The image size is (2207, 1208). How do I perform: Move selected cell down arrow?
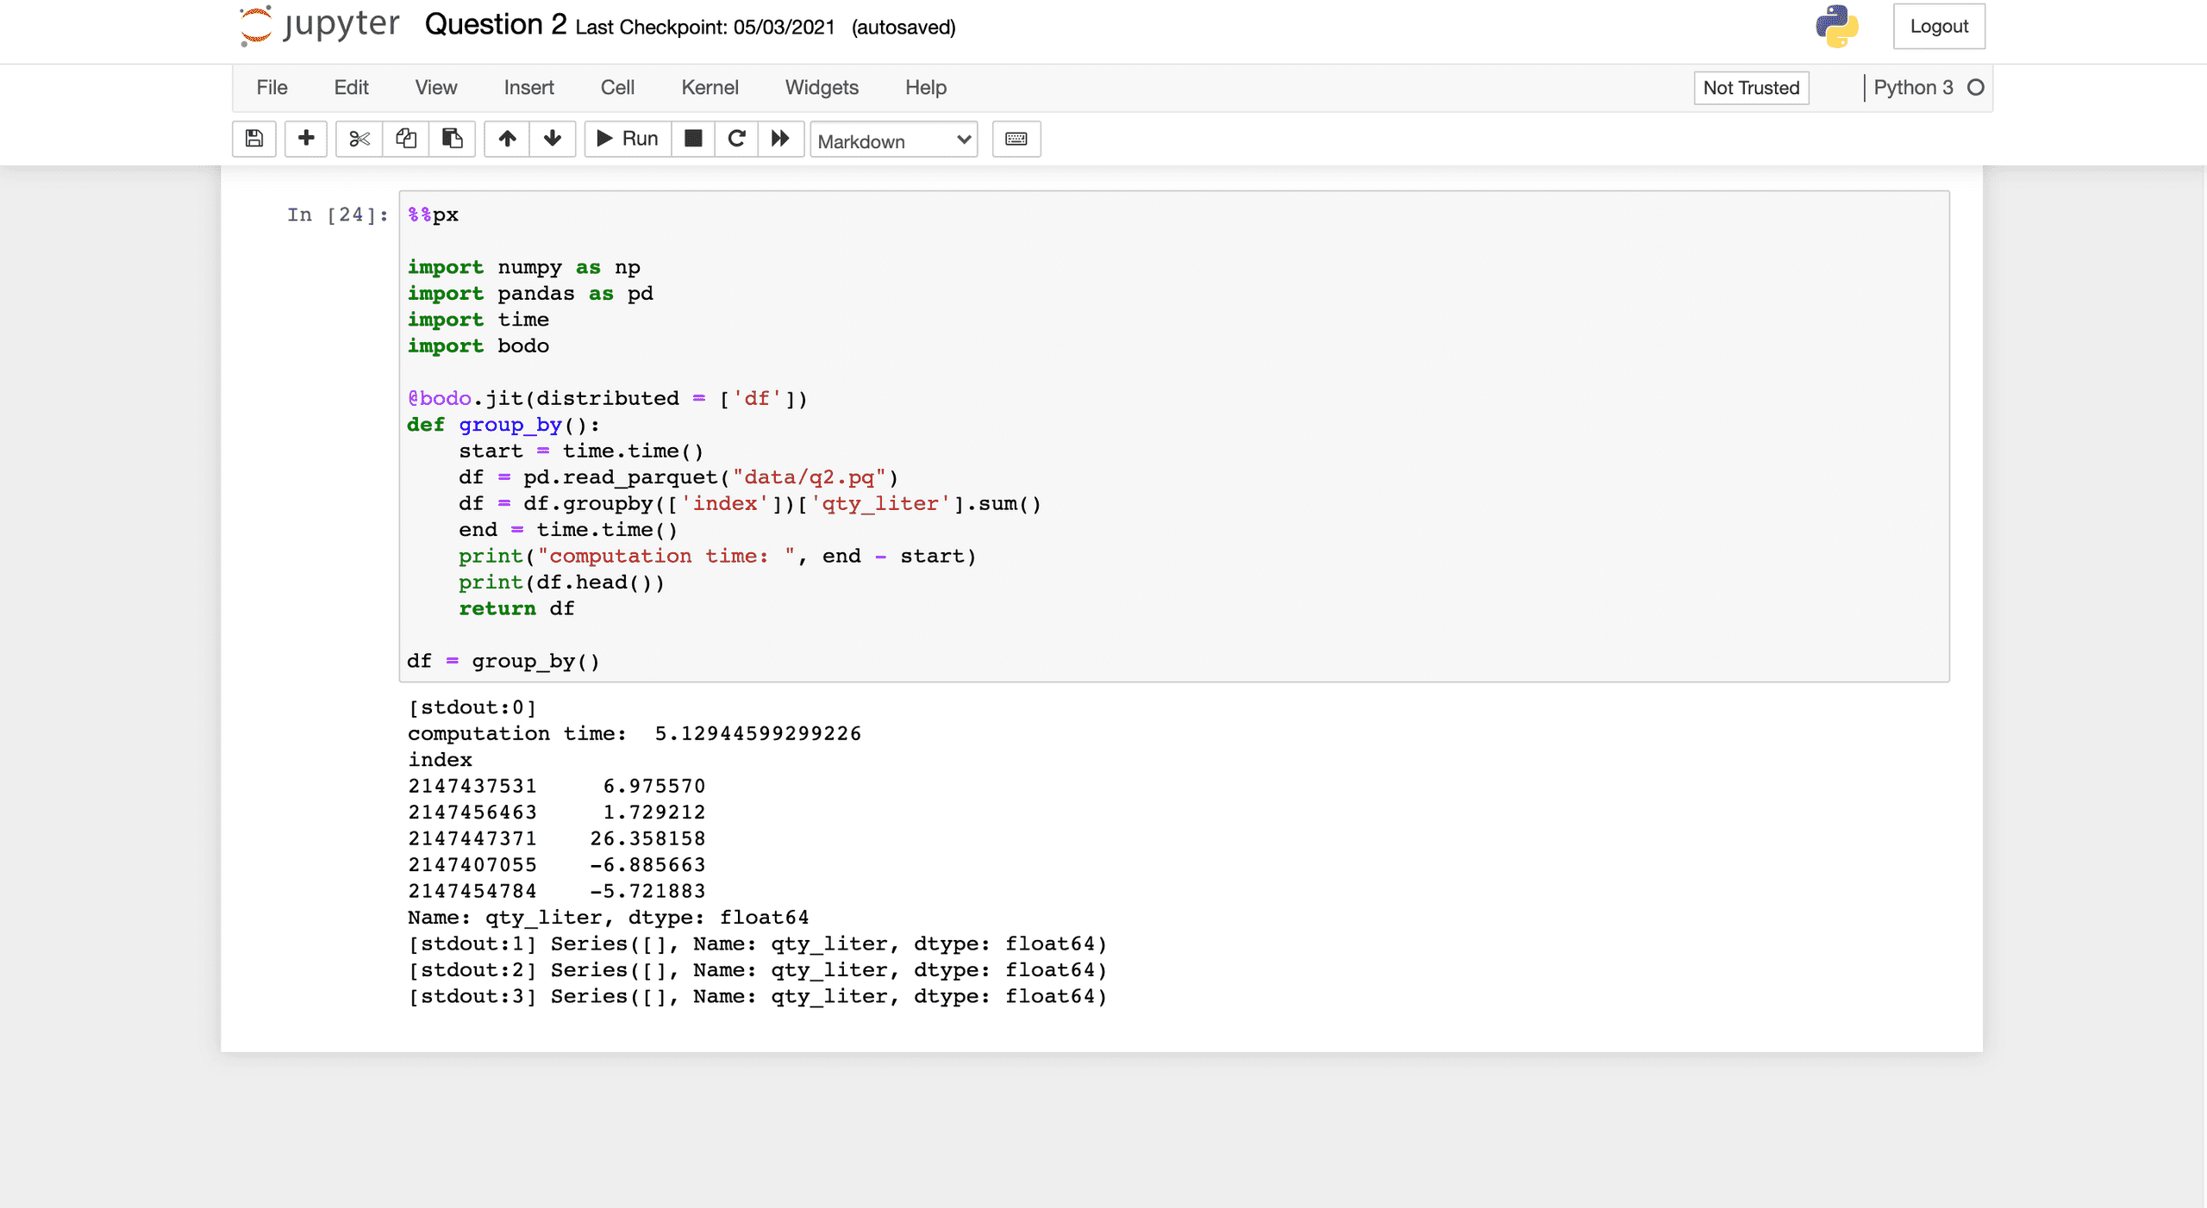click(x=553, y=139)
